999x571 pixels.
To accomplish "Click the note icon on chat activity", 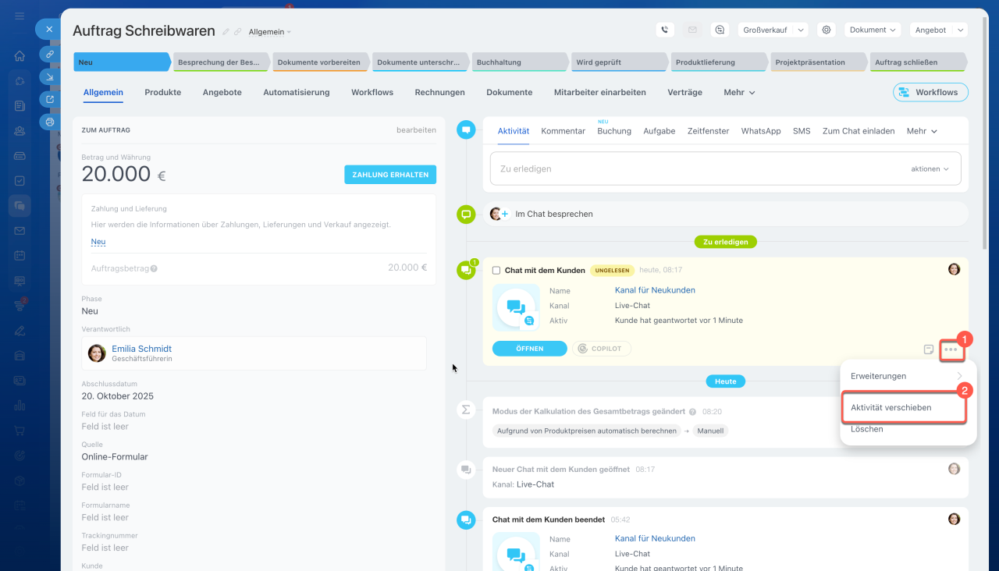I will 929,349.
